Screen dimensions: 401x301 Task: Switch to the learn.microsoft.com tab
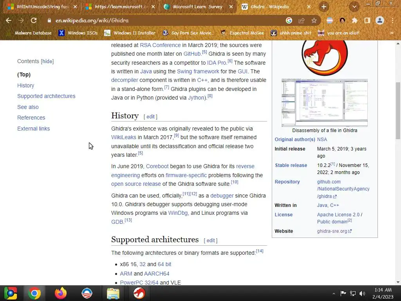121,7
